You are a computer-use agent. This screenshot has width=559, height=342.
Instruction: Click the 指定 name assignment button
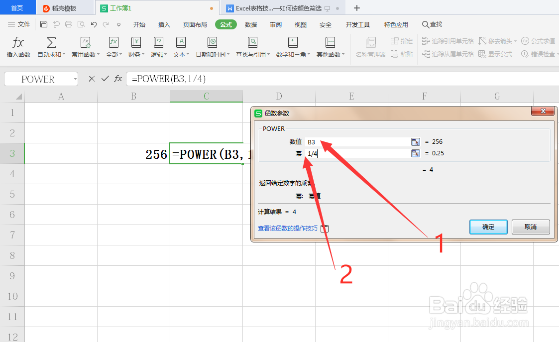click(x=401, y=41)
